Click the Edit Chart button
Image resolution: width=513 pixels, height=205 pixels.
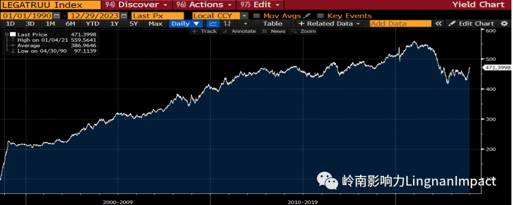471,24
